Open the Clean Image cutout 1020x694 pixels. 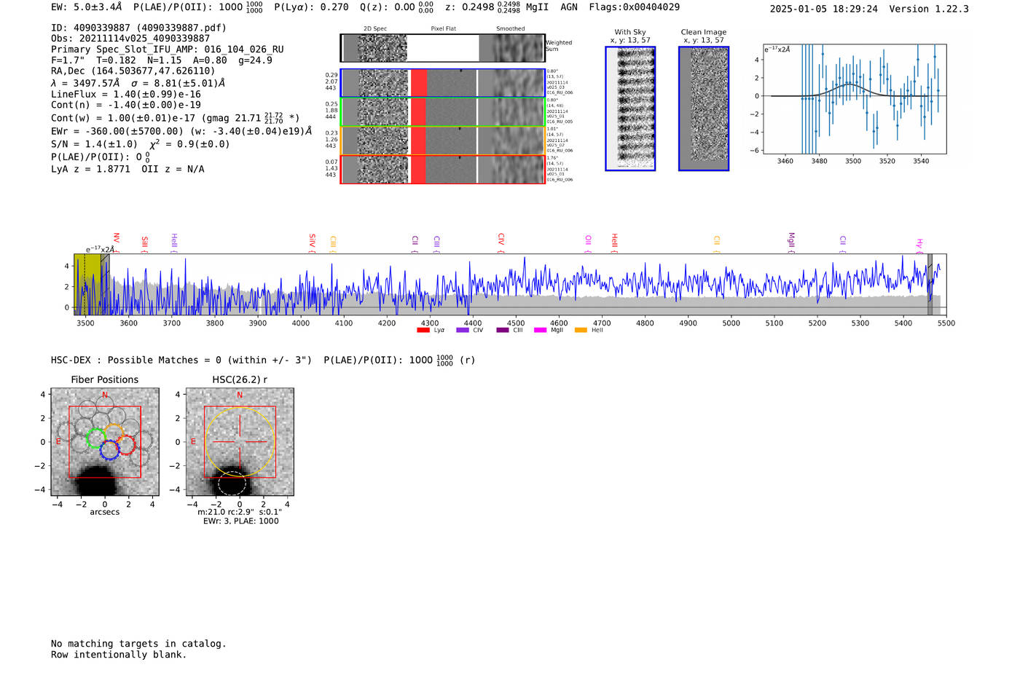tap(704, 109)
